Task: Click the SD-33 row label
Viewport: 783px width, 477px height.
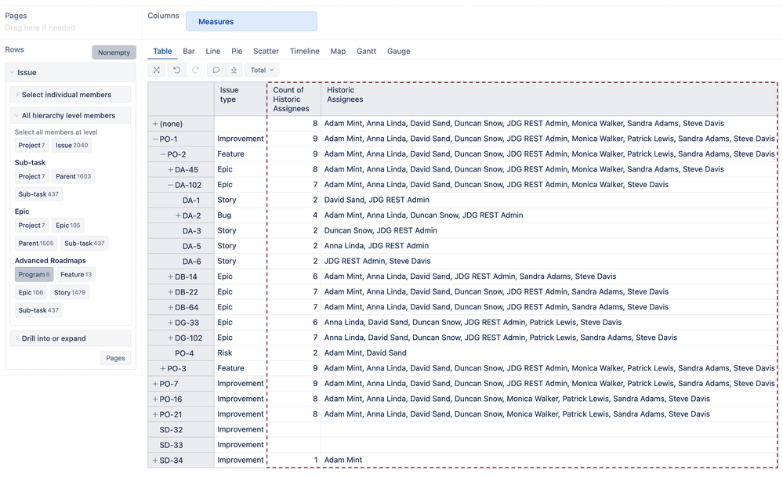Action: click(x=171, y=445)
